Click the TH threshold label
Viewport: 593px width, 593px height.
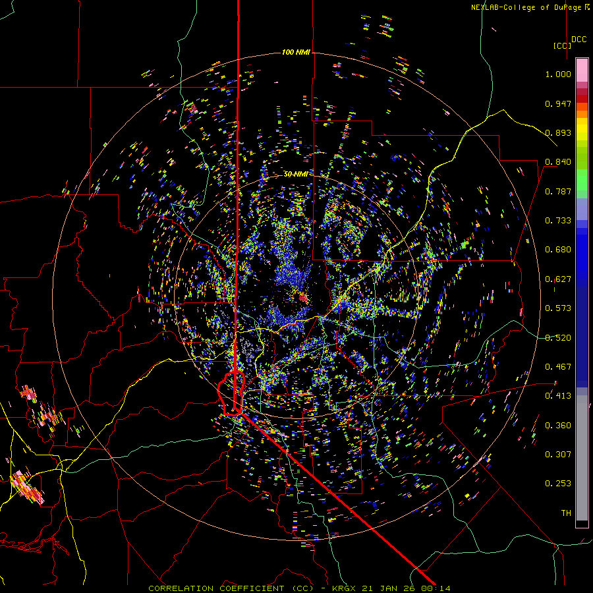coord(566,513)
